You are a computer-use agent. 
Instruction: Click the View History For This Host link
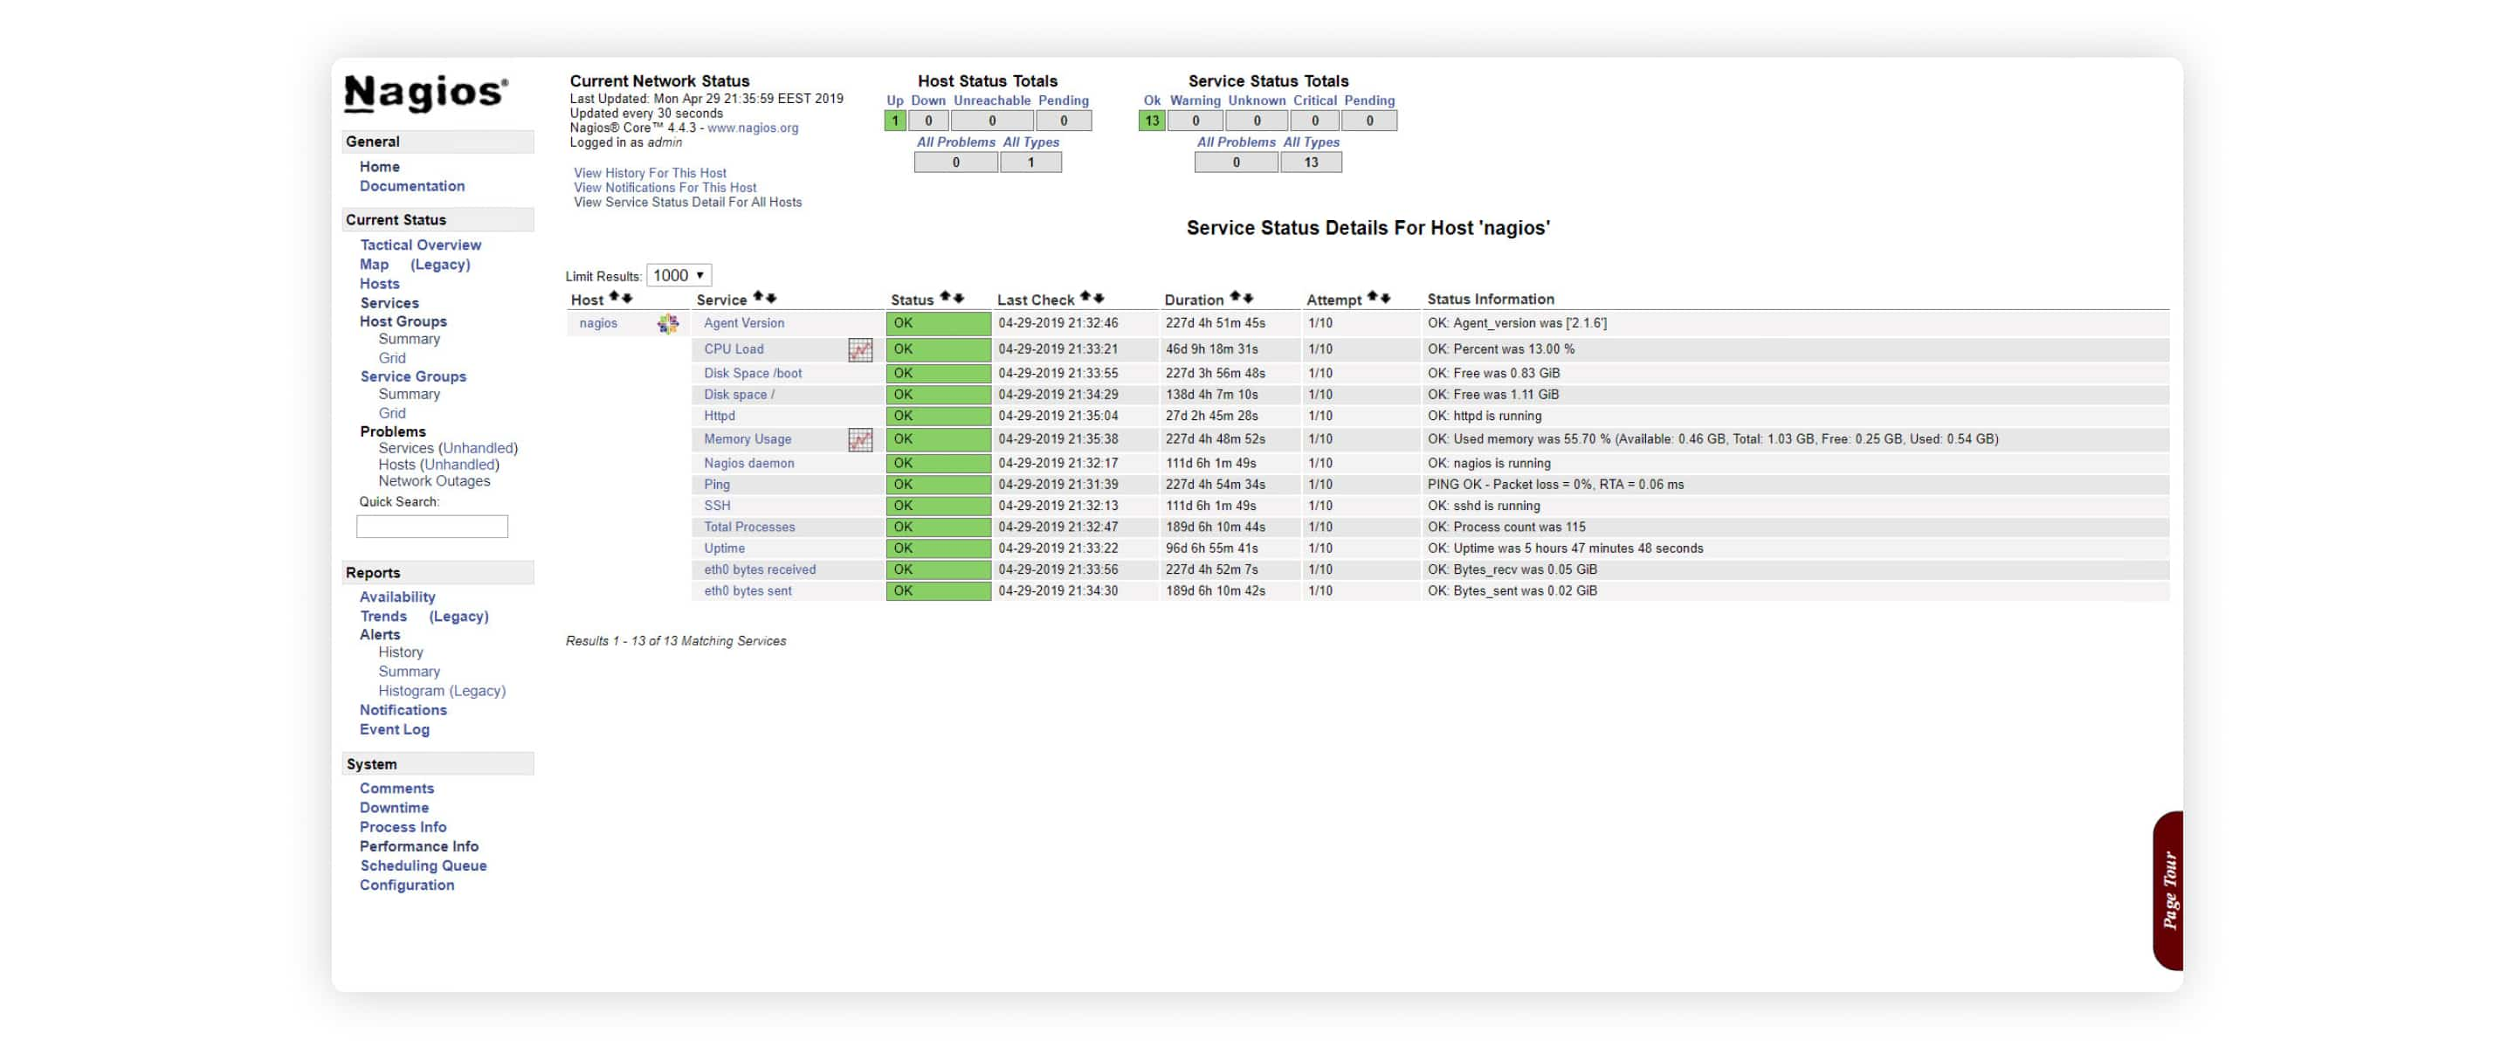click(x=650, y=172)
